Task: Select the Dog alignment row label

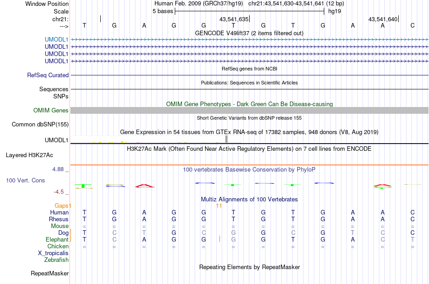Action: 64,233
